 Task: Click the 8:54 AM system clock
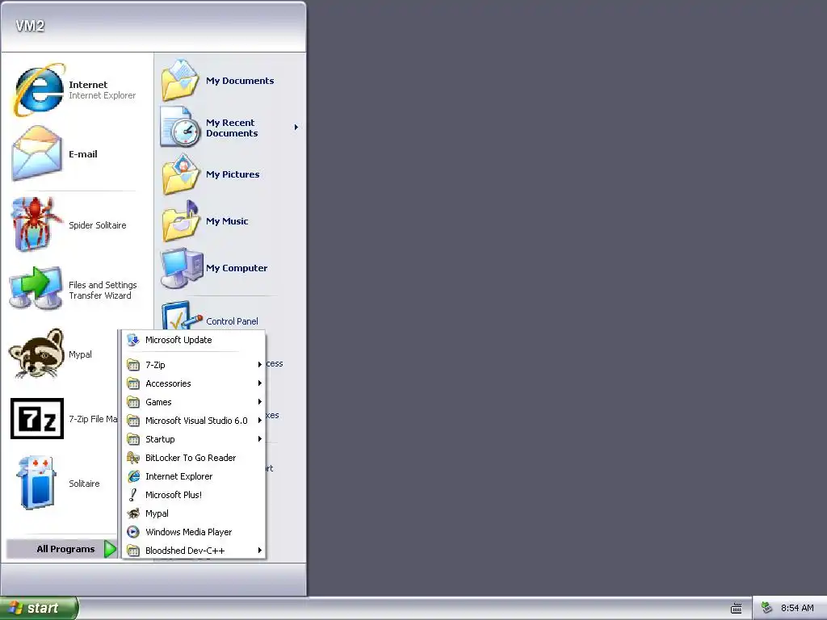pos(797,608)
